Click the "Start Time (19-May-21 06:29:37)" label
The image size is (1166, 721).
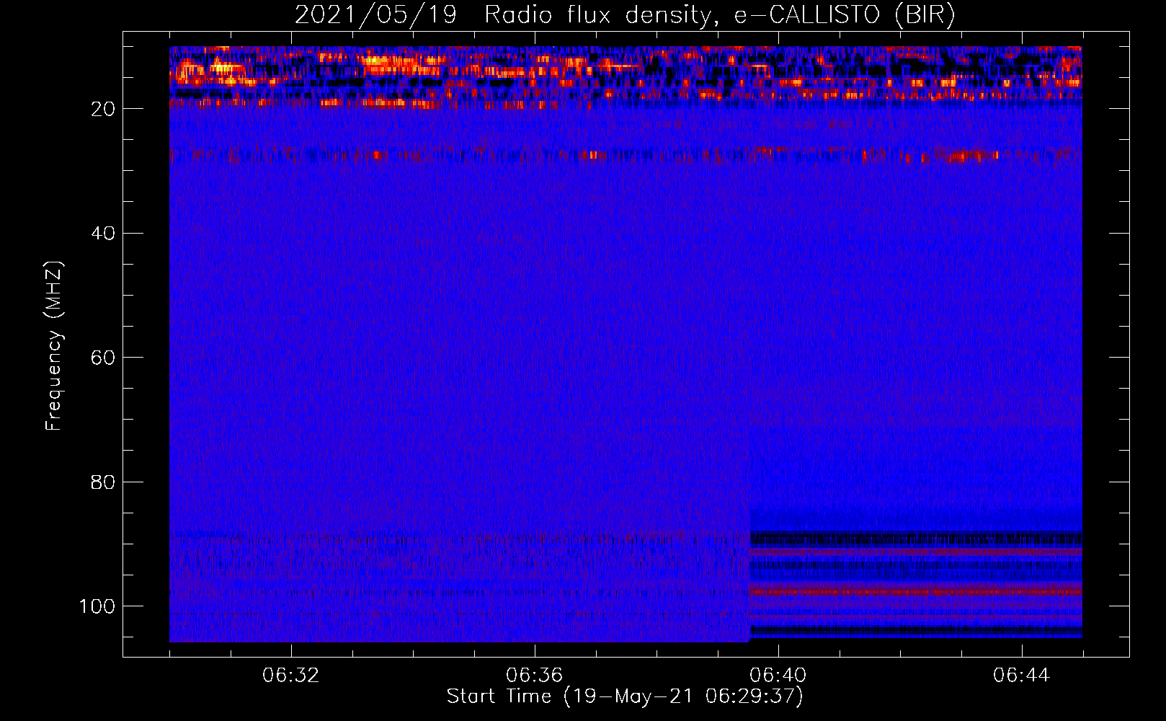(x=625, y=696)
